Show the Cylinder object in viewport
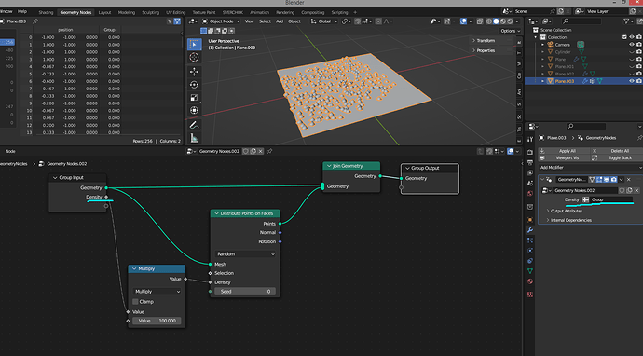 pos(632,51)
